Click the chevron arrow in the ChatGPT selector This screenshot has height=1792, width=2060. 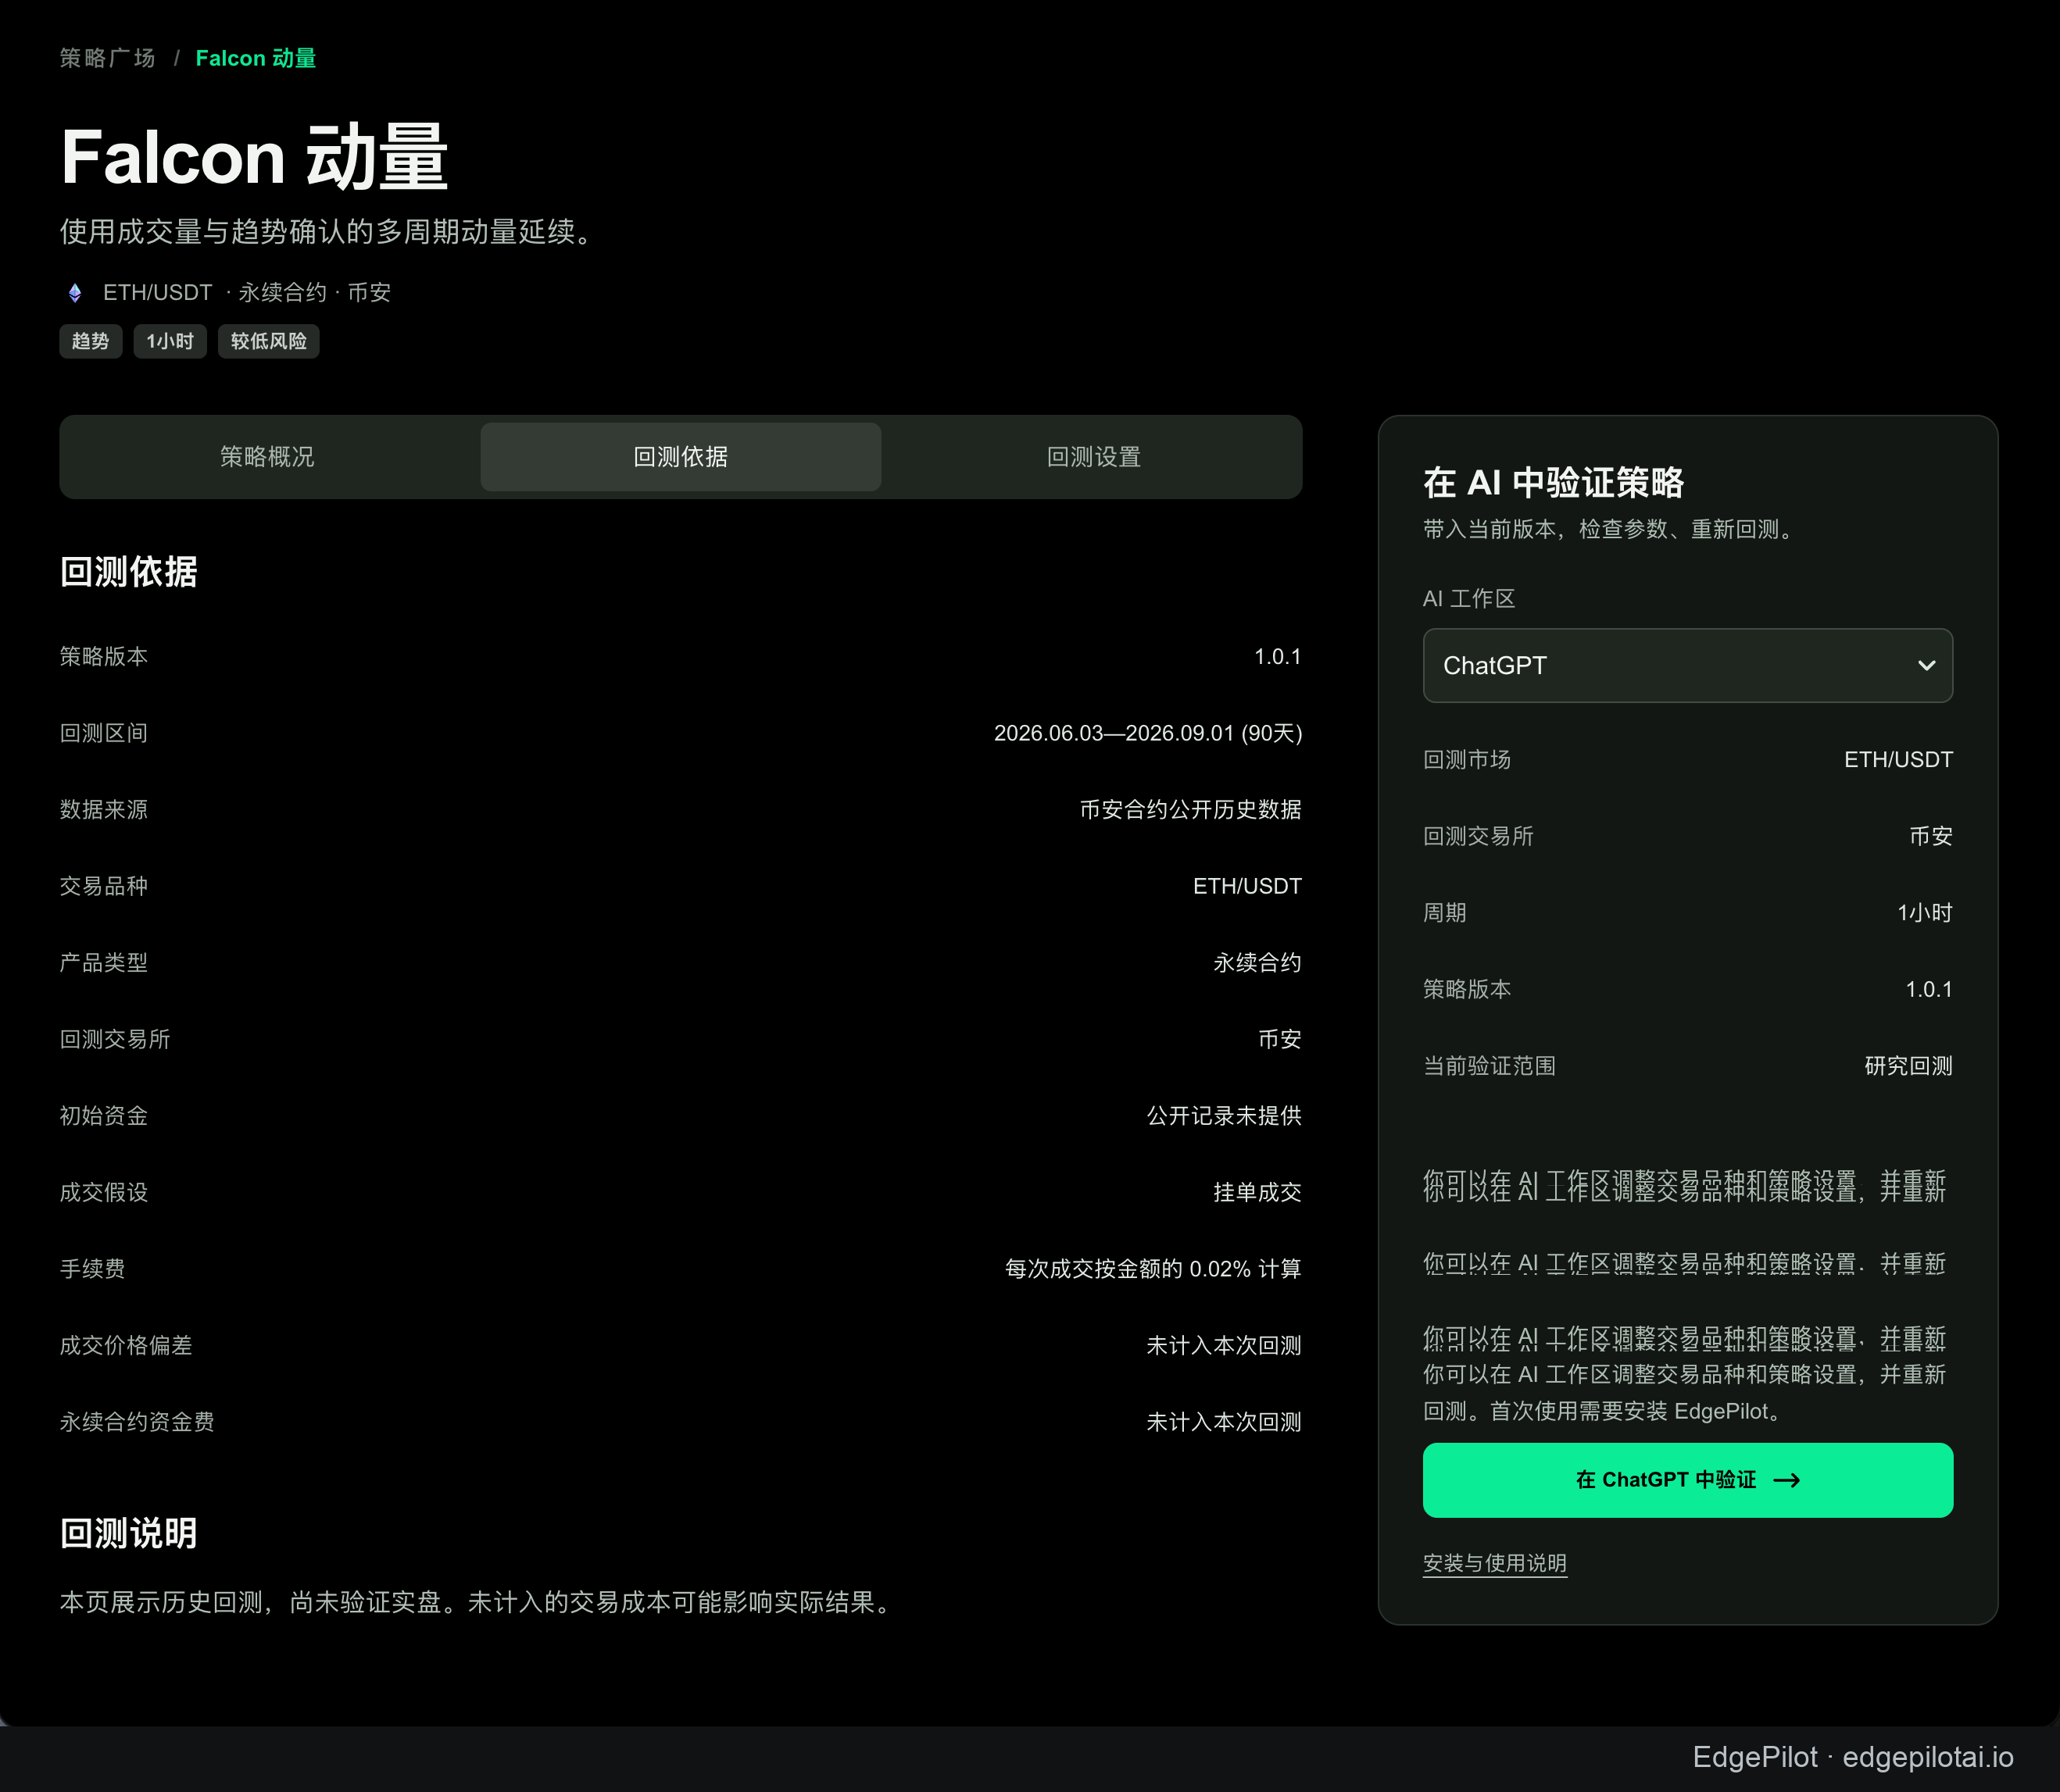(x=1926, y=665)
